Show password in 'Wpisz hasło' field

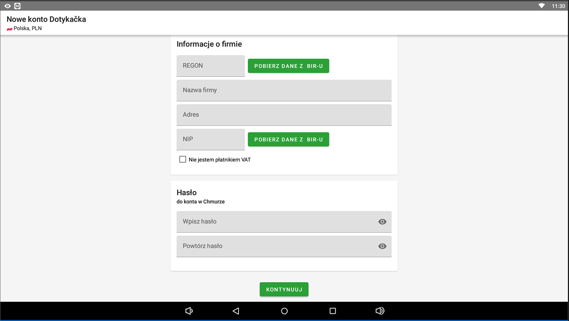[382, 222]
